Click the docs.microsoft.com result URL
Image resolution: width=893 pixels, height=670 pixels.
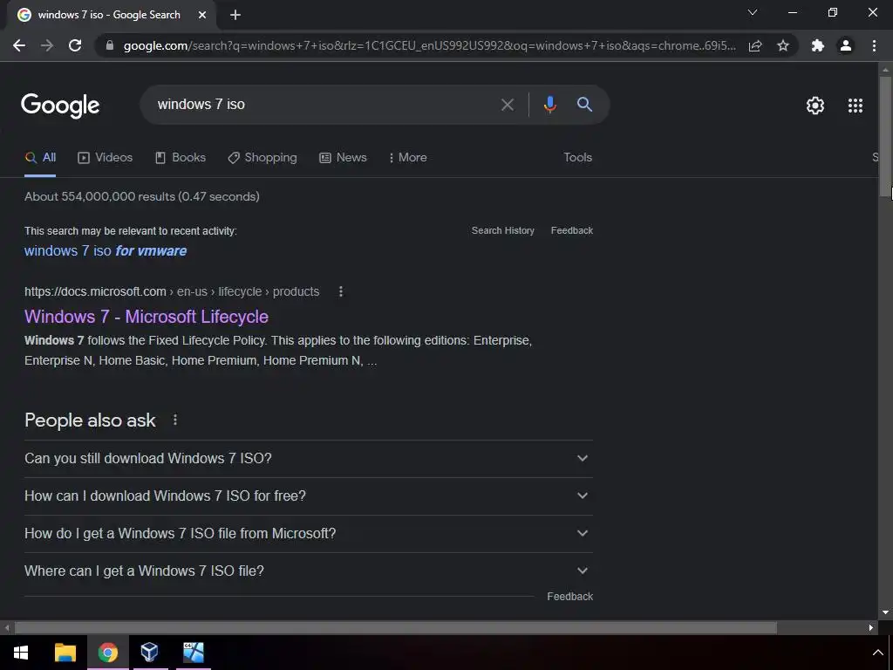(x=172, y=291)
